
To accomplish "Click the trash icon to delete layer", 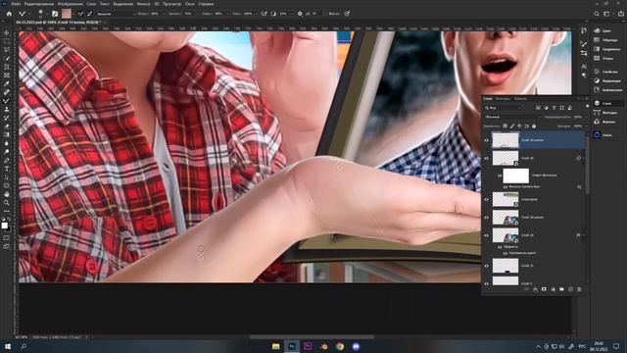I will [579, 289].
